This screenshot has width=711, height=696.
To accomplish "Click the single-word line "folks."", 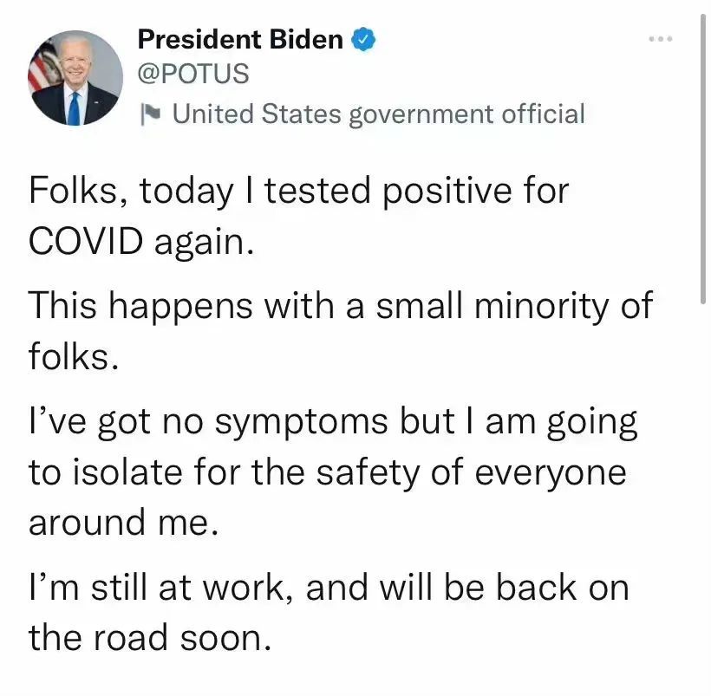I will pyautogui.click(x=74, y=356).
